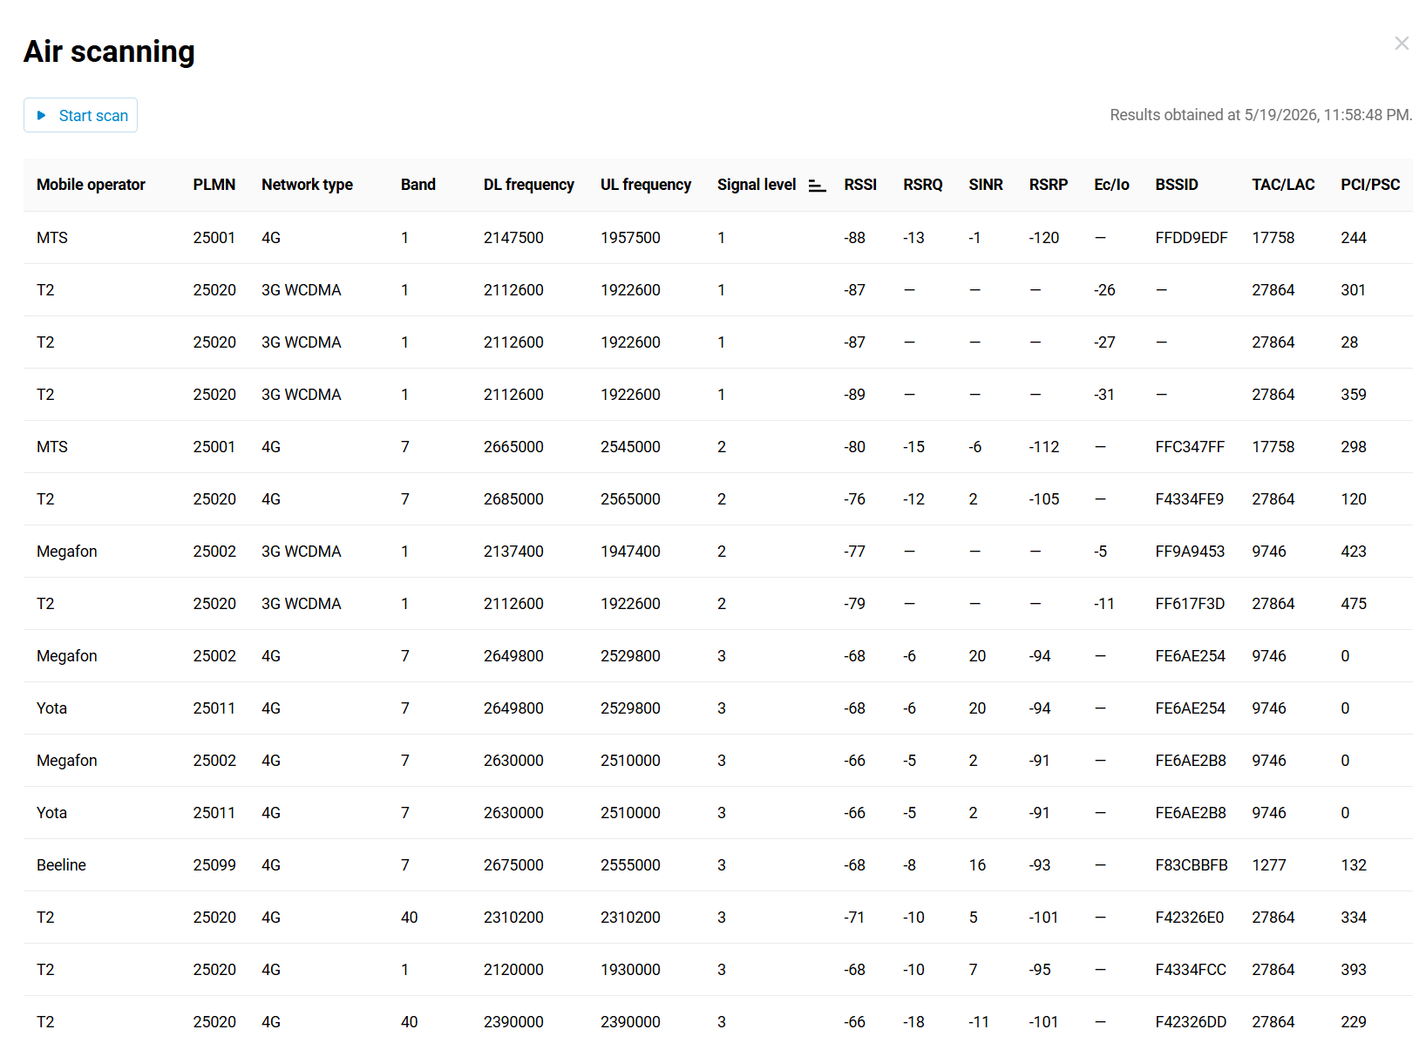The image size is (1426, 1043).
Task: Click DL frequency 2147500
Action: (513, 238)
